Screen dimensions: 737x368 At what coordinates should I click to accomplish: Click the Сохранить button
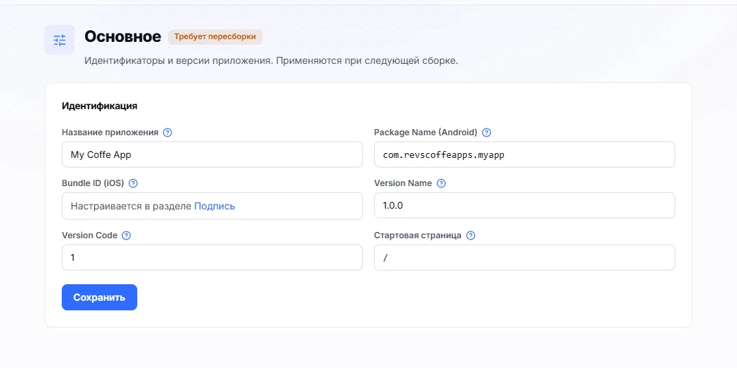click(x=100, y=297)
